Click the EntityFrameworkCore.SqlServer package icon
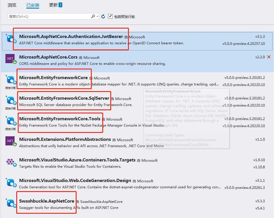274x218 pixels. point(11,101)
